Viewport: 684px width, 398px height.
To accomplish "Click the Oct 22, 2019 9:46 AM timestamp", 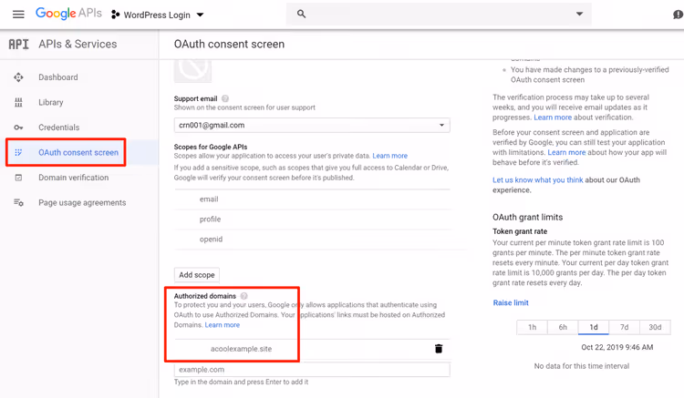I will tap(617, 347).
